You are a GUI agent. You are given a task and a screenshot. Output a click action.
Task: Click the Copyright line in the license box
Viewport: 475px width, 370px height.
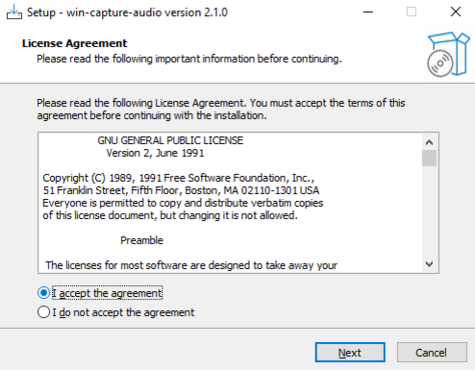(x=179, y=178)
